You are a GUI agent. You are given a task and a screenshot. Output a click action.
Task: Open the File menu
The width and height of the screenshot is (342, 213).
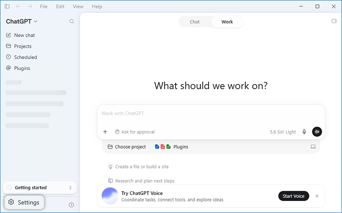coord(44,6)
